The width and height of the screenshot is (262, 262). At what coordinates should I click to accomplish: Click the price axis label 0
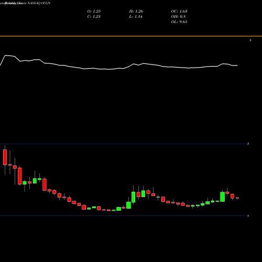(248, 216)
